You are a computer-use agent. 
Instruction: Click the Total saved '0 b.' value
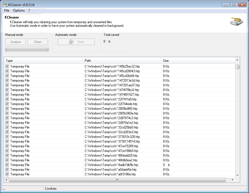[x=107, y=41]
